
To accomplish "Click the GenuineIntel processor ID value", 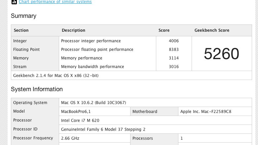I will [x=103, y=129].
